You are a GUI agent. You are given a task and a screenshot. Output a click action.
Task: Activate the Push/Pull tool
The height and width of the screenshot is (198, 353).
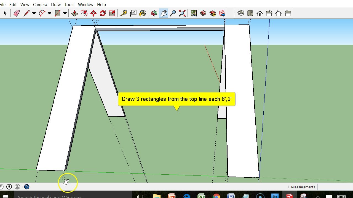[x=74, y=13]
